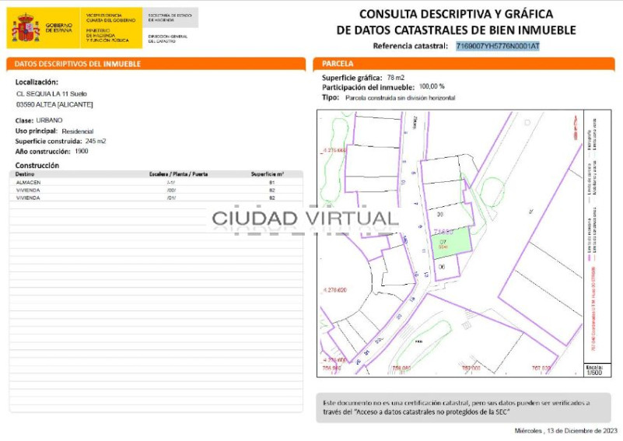Click the 'URBANO' class value
623x441 pixels.
[49, 121]
